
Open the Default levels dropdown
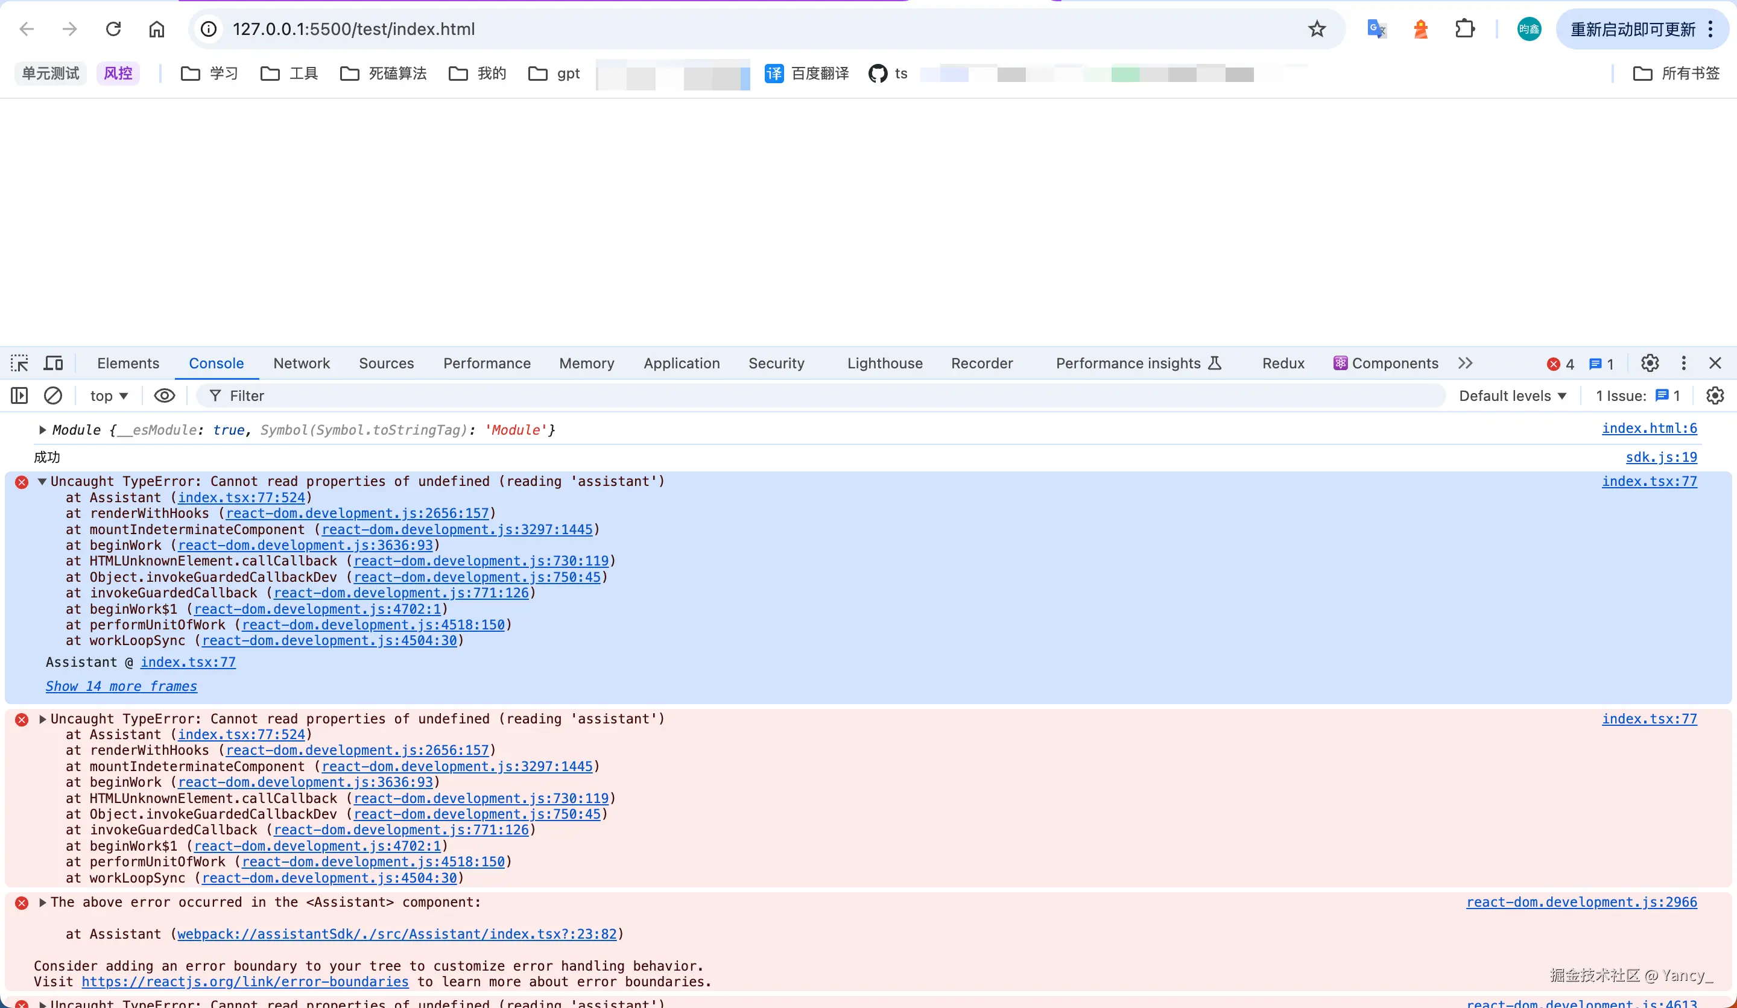(x=1512, y=395)
